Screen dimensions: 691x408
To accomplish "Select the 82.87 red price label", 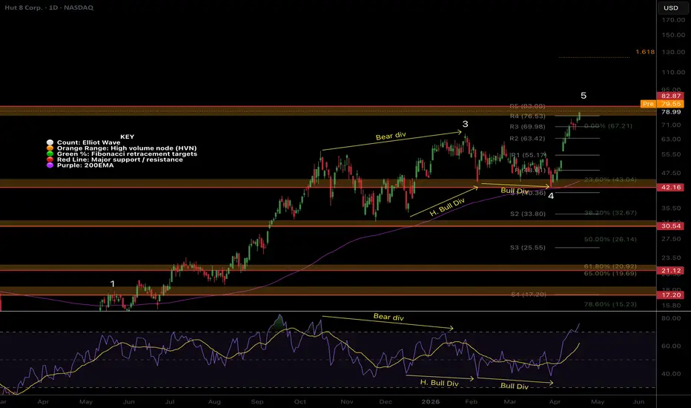I will pos(671,96).
